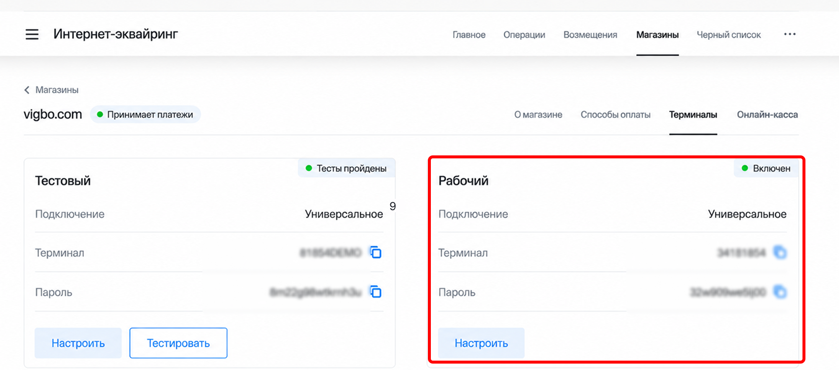
Task: Open the Черный список tab
Action: click(728, 35)
